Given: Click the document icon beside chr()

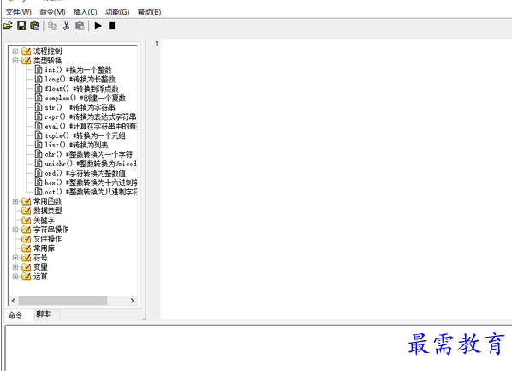Looking at the screenshot, I should coord(39,154).
